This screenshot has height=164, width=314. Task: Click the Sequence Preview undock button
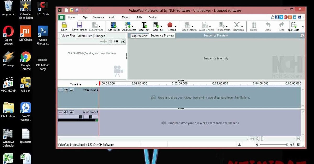302,36
